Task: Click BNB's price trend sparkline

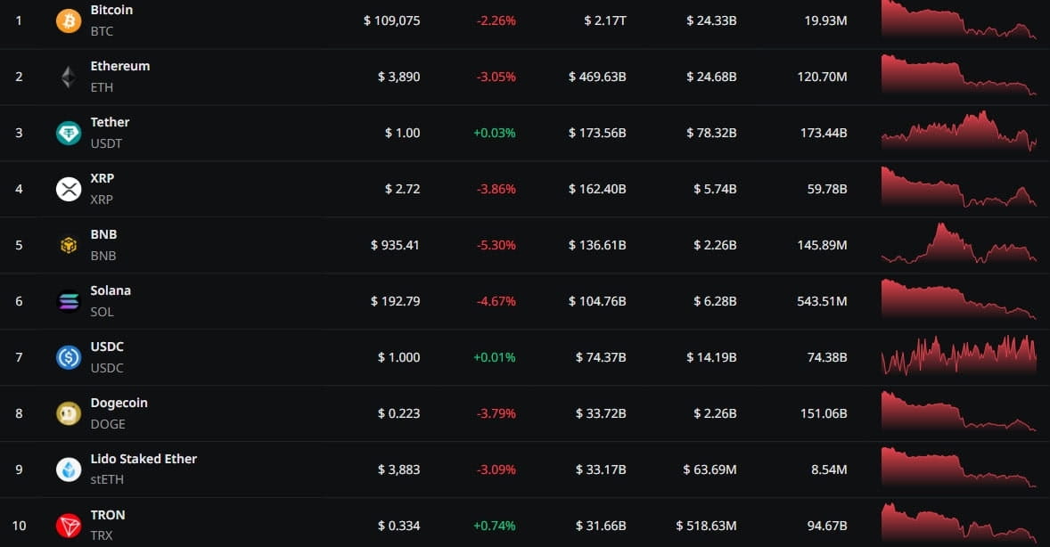Action: (x=958, y=243)
